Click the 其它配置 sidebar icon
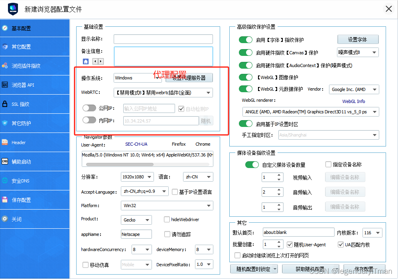The width and height of the screenshot is (398, 279). (x=5, y=46)
